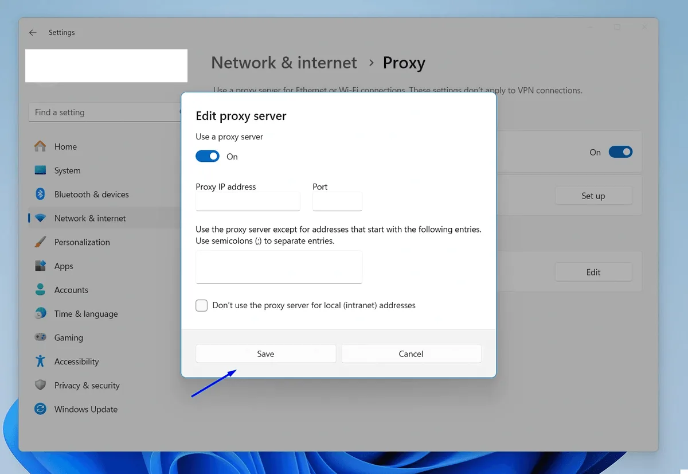Click the Bluetooth icon in sidebar
The image size is (688, 474).
click(x=40, y=194)
